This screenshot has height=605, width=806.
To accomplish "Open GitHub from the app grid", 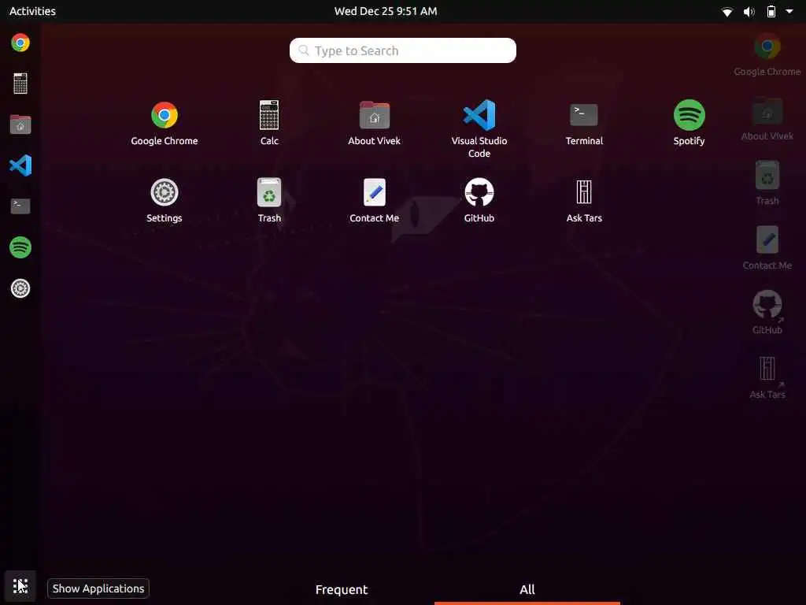I will click(x=479, y=200).
